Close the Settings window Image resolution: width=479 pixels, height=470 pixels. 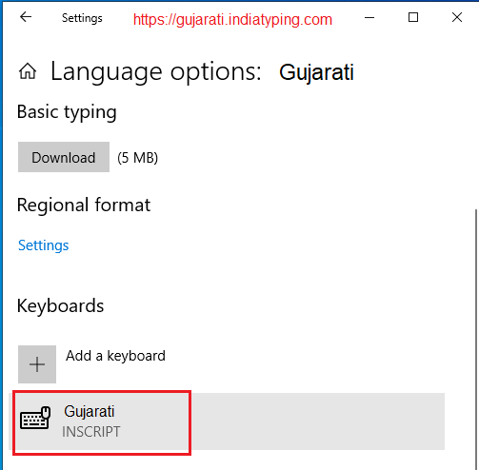tap(457, 17)
